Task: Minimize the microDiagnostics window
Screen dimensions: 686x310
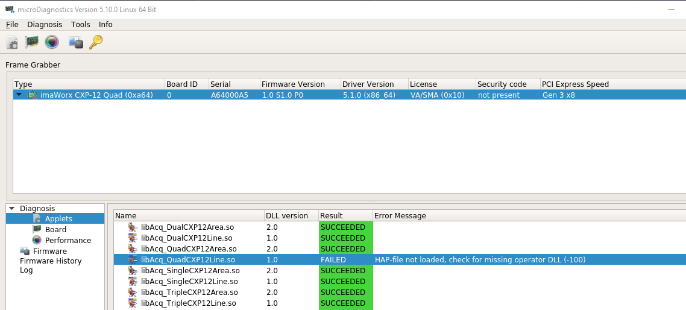Action: (x=671, y=9)
